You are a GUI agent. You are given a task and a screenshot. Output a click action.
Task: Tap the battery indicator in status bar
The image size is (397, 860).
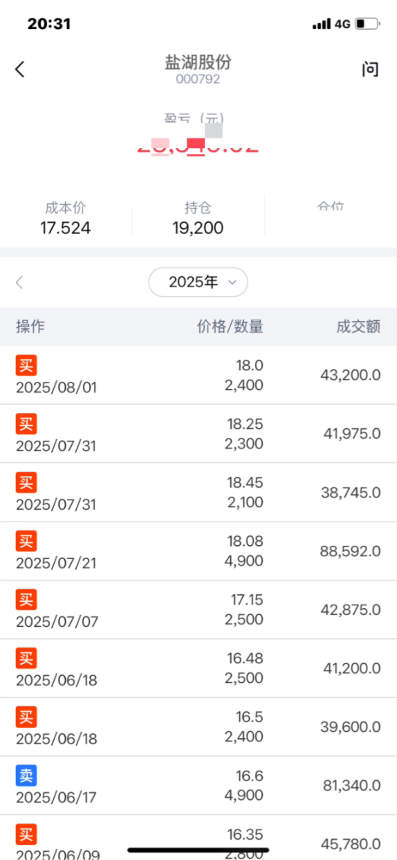point(367,24)
